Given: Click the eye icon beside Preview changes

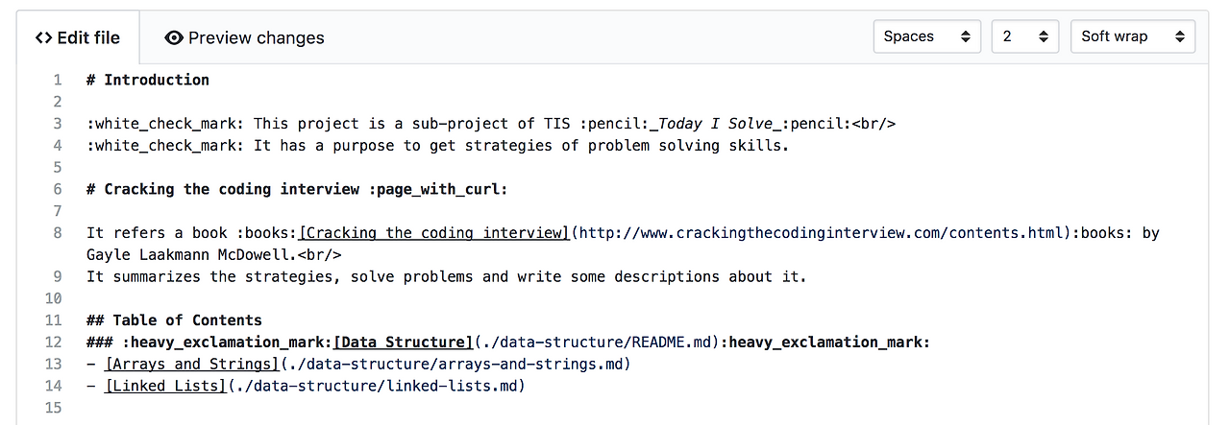Looking at the screenshot, I should (174, 38).
